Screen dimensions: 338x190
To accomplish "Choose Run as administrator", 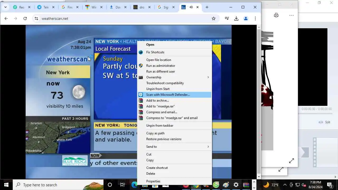I will [161, 66].
